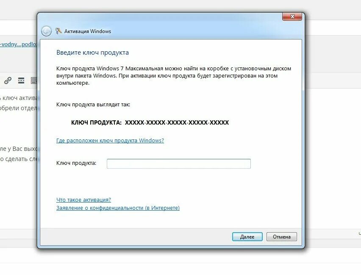Click the Введите ключ продукта heading
This screenshot has width=361, height=275.
coord(92,53)
